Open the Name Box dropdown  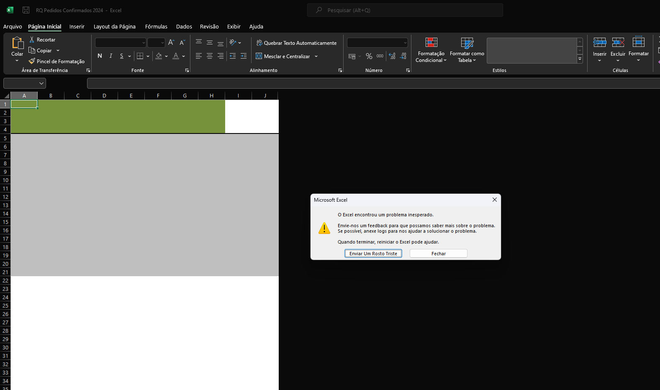pos(41,83)
